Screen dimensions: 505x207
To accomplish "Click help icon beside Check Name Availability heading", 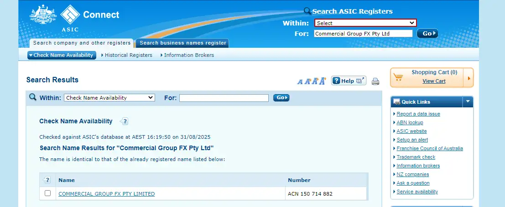I will click(x=124, y=121).
